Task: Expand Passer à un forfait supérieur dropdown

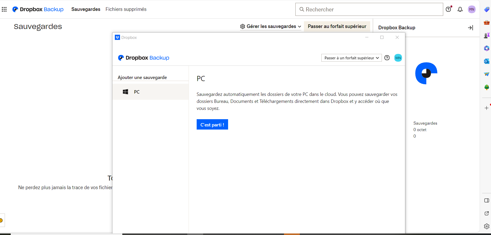Action: (x=351, y=58)
